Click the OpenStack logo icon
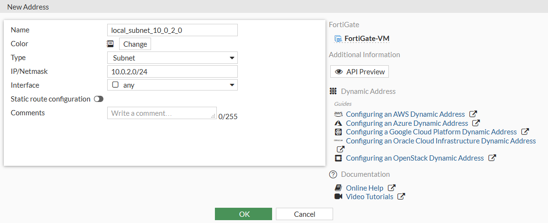Image resolution: width=548 pixels, height=223 pixels. tap(338, 158)
